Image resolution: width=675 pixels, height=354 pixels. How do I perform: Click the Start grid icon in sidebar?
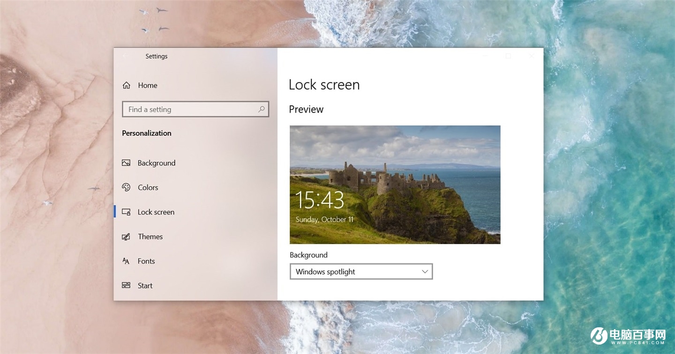point(126,285)
